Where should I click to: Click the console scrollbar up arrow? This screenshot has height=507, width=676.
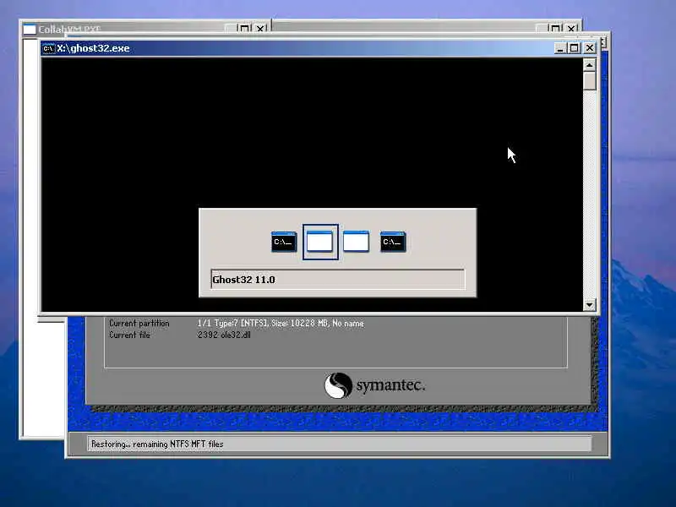pos(589,65)
